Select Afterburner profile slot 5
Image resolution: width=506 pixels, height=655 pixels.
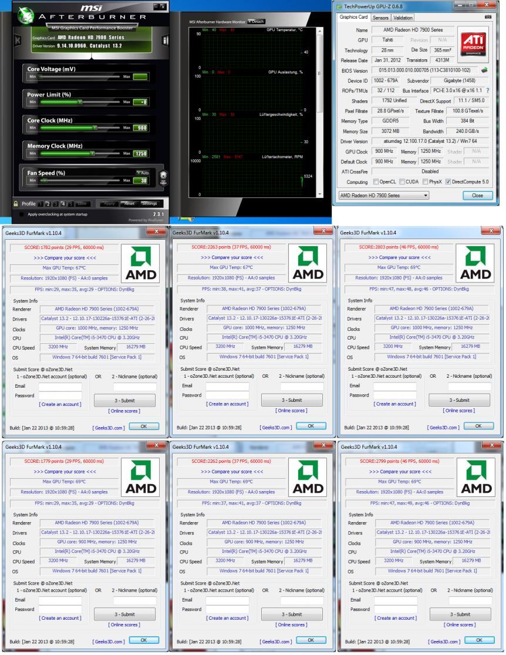(70, 204)
